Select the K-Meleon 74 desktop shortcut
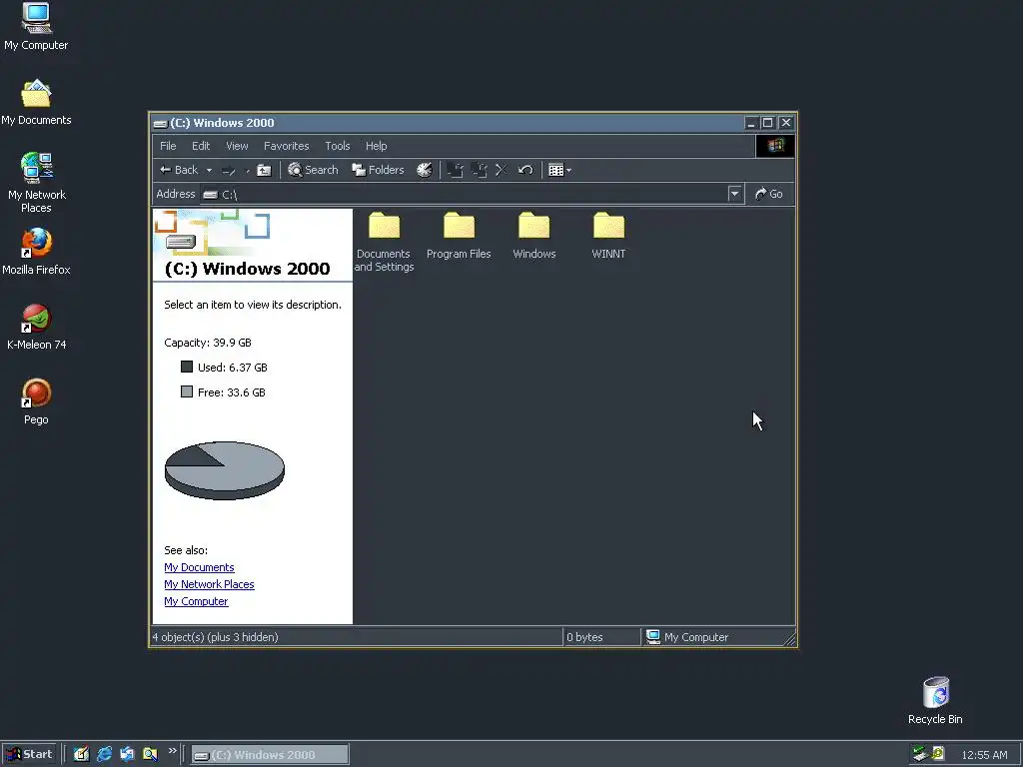The width and height of the screenshot is (1023, 767). point(37,327)
